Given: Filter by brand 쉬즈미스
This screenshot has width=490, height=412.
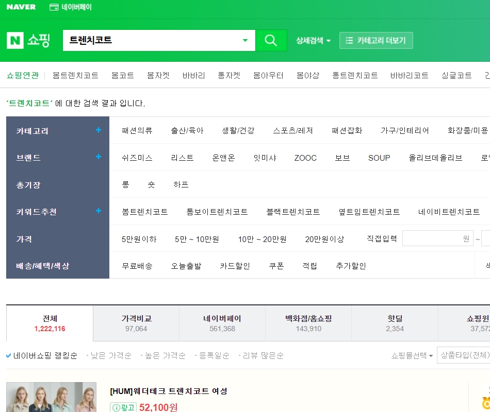Looking at the screenshot, I should coord(137,158).
